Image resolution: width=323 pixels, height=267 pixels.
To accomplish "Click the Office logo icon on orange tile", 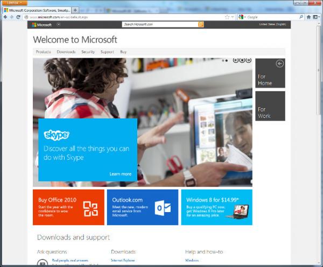I will pyautogui.click(x=90, y=209).
